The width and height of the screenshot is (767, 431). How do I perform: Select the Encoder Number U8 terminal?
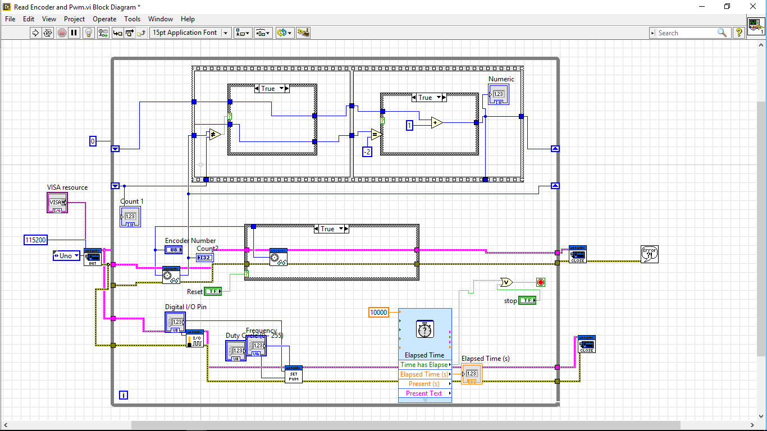pyautogui.click(x=174, y=249)
